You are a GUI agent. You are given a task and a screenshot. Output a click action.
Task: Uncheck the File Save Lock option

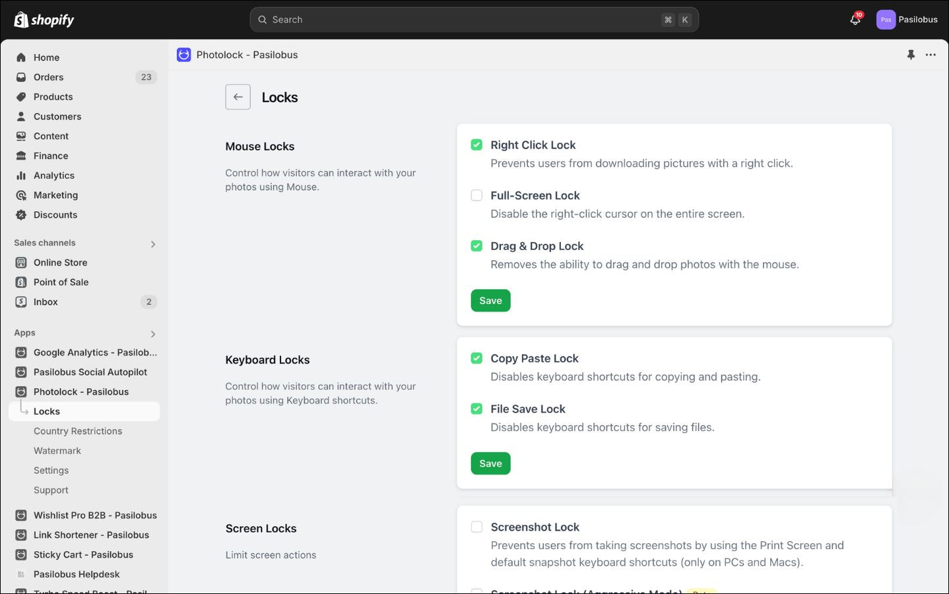coord(476,409)
